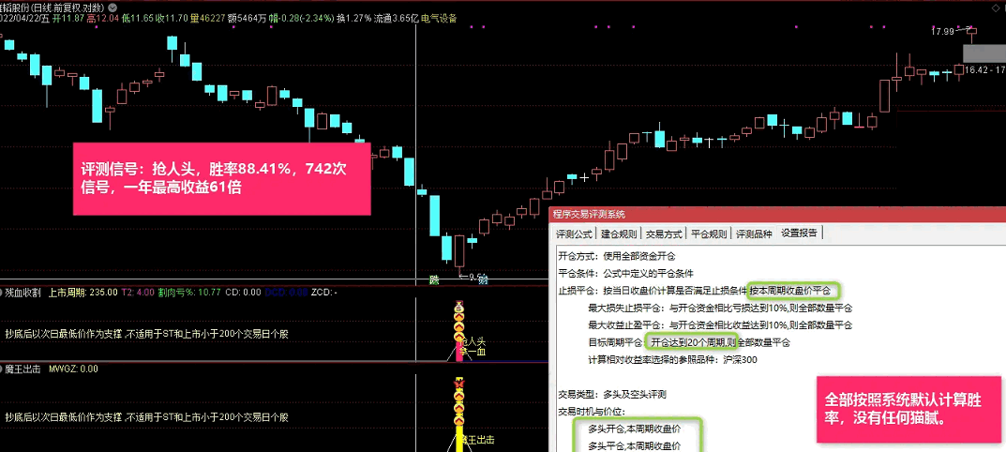Click the T2: 4.00 value
The image size is (1006, 452).
coord(138,293)
